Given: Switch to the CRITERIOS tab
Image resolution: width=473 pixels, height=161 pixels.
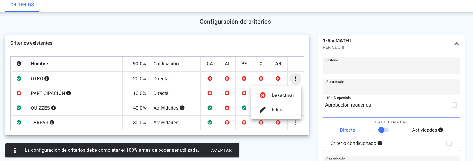Looking at the screenshot, I should pos(22,5).
